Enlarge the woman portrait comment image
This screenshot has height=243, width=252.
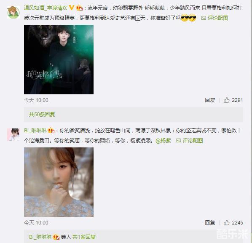[x=59, y=182]
